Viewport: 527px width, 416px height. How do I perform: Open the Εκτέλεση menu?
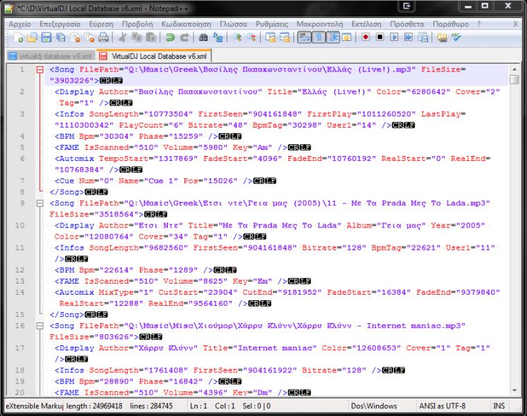coord(367,24)
